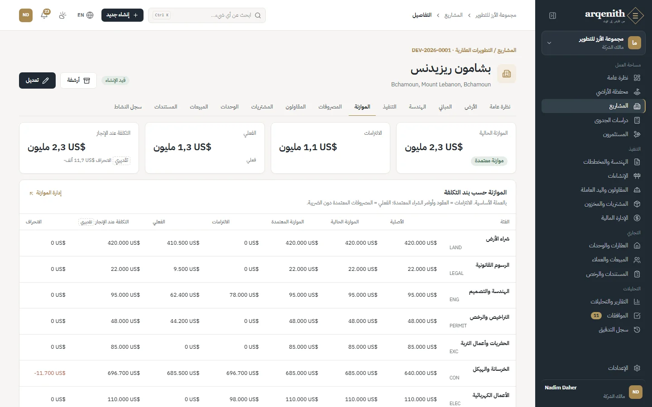
Task: Click the أرشفة archive button
Action: click(78, 80)
